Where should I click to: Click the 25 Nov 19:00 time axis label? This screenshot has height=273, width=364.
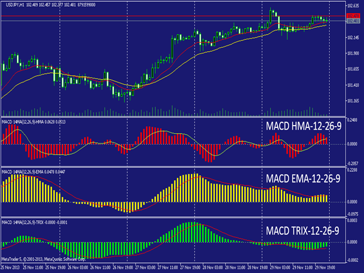tap(55, 267)
